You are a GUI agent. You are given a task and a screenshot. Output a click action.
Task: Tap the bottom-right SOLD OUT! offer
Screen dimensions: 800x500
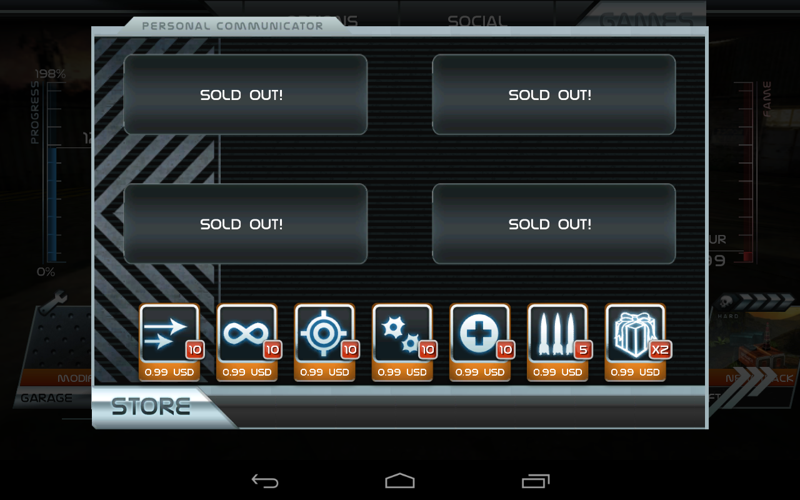pos(554,224)
